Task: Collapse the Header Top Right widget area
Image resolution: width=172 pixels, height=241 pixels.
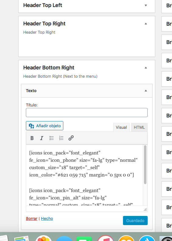Action: (146, 24)
